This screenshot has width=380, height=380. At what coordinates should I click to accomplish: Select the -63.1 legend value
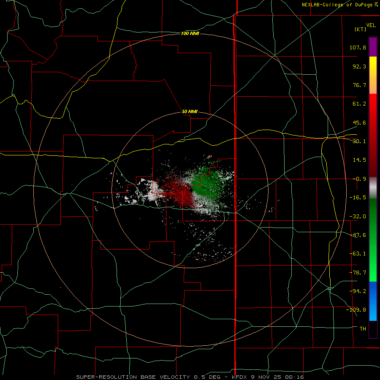pos(358,254)
